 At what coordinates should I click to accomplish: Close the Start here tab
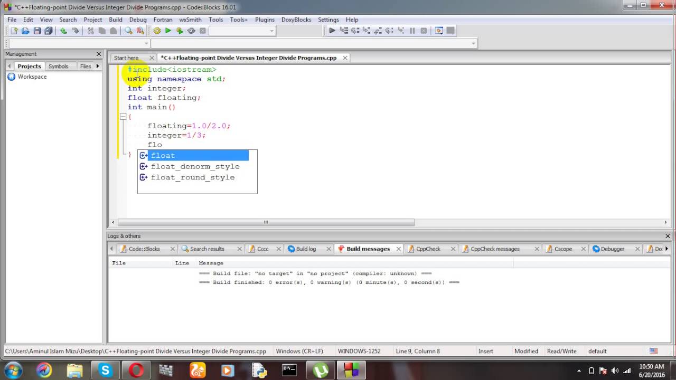click(x=152, y=58)
